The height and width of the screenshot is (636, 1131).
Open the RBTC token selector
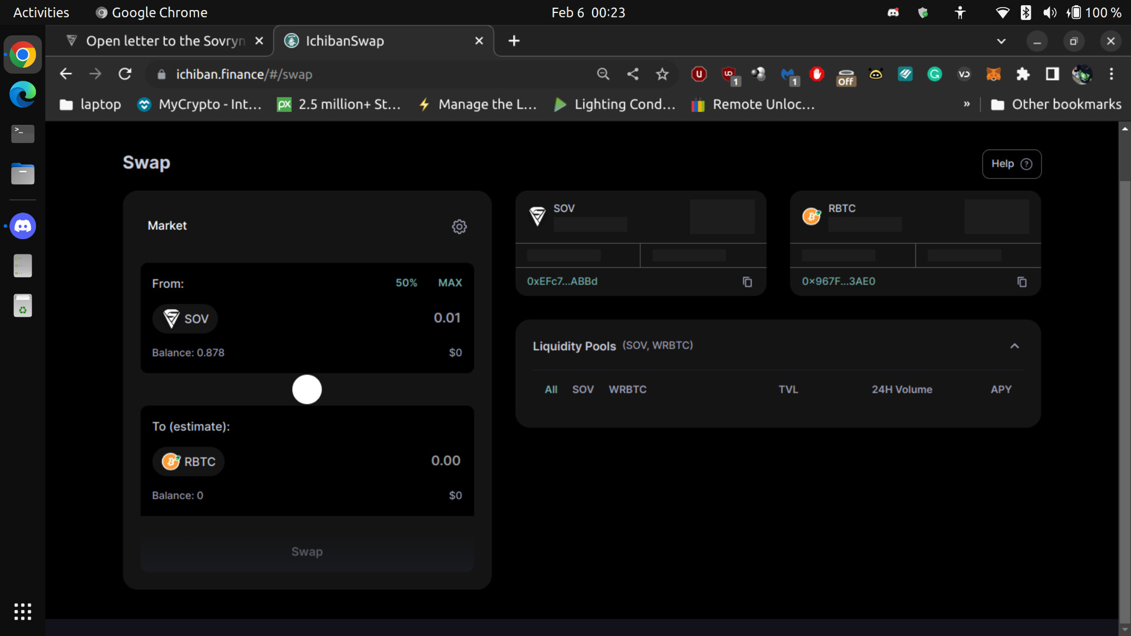(x=188, y=462)
